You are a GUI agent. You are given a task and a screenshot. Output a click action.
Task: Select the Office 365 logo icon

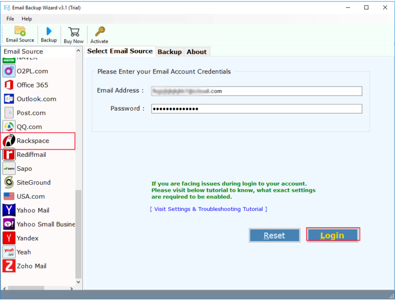coord(9,85)
